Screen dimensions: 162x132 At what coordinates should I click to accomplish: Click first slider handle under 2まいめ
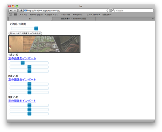(x=30, y=84)
